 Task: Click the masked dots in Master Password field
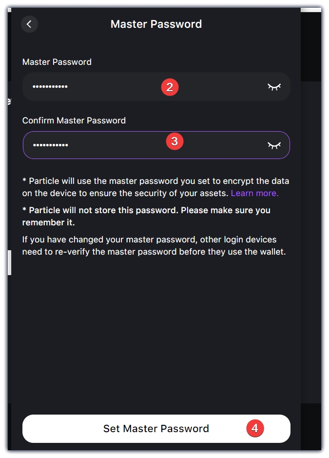[x=50, y=87]
